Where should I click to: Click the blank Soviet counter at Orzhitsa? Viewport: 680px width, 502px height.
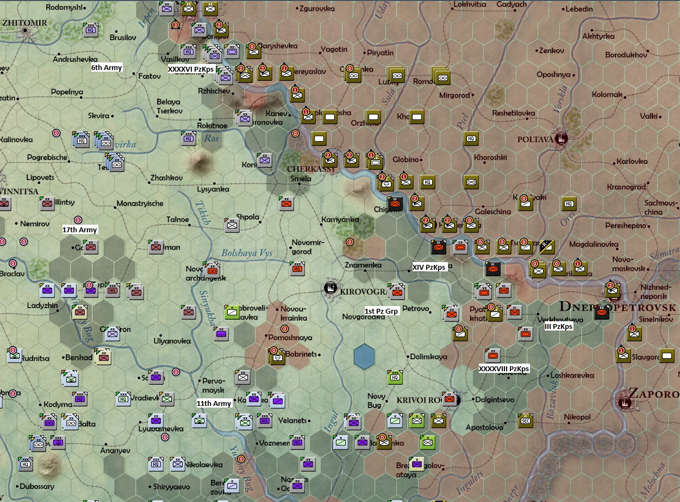coord(373,117)
